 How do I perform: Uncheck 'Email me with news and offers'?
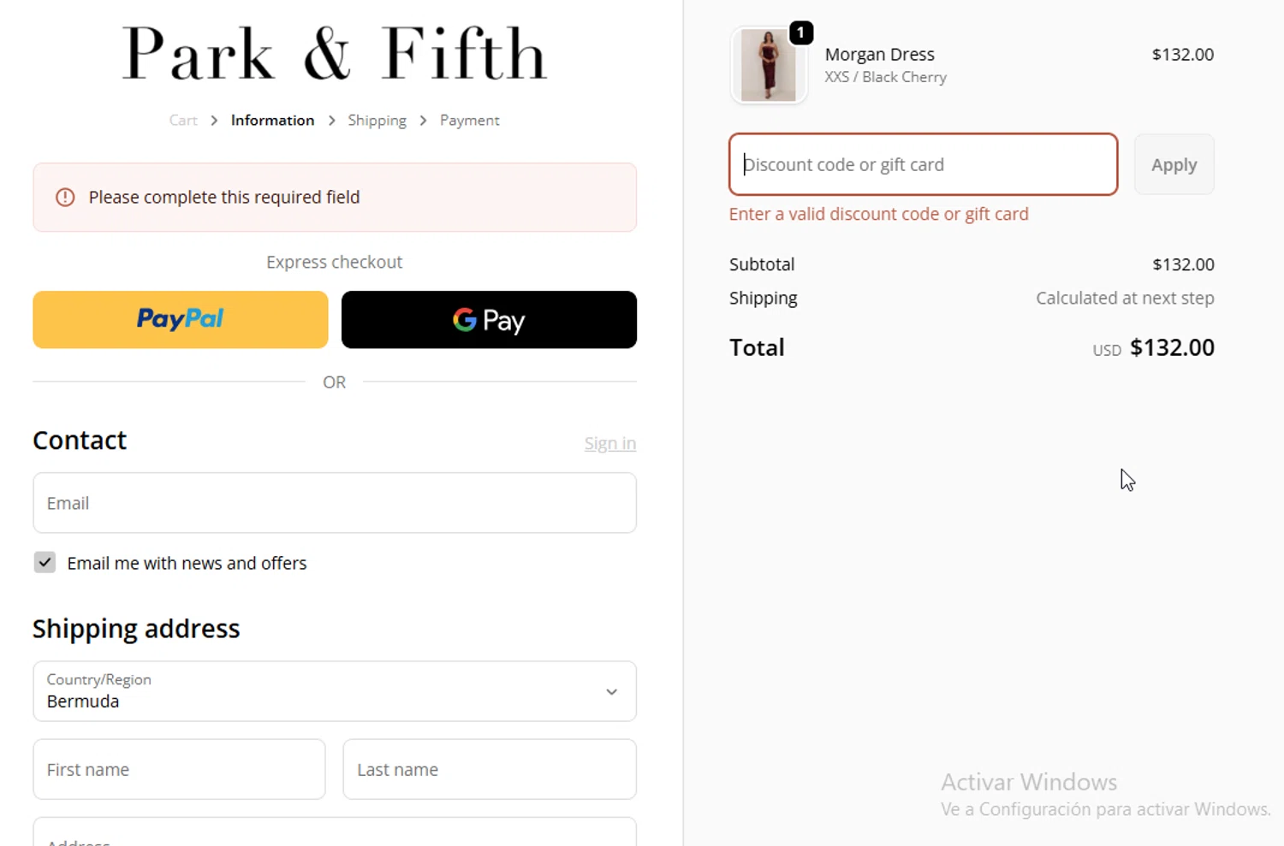(45, 562)
